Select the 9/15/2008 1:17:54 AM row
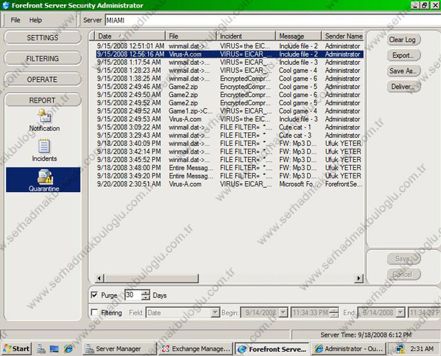Viewport: 441px width, 356px height. tap(229, 62)
